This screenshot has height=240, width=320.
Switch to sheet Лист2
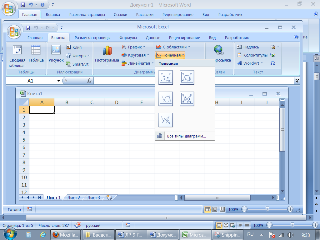coord(73,197)
